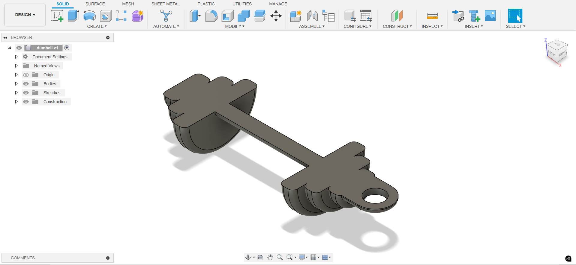The image size is (576, 265).
Task: Open the CONSTRUCT dropdown menu
Action: pyautogui.click(x=397, y=26)
